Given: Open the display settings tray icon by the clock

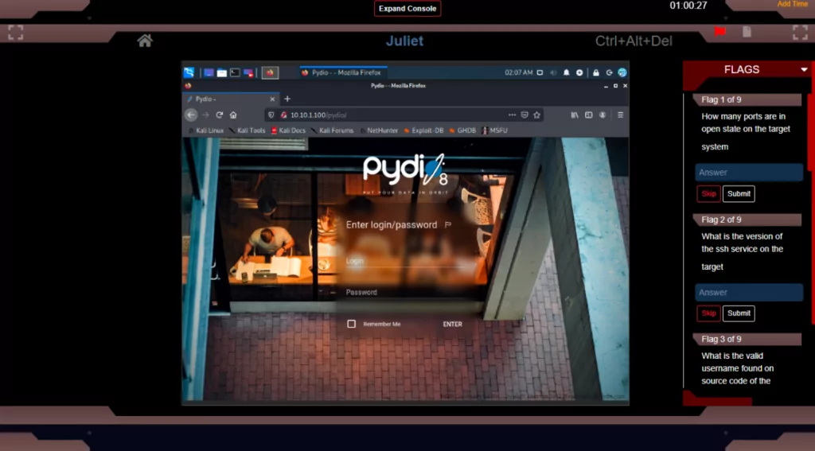Looking at the screenshot, I should point(540,72).
